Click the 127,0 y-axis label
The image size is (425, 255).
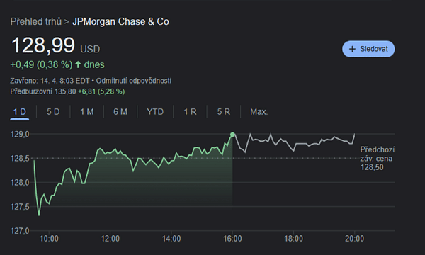point(20,231)
